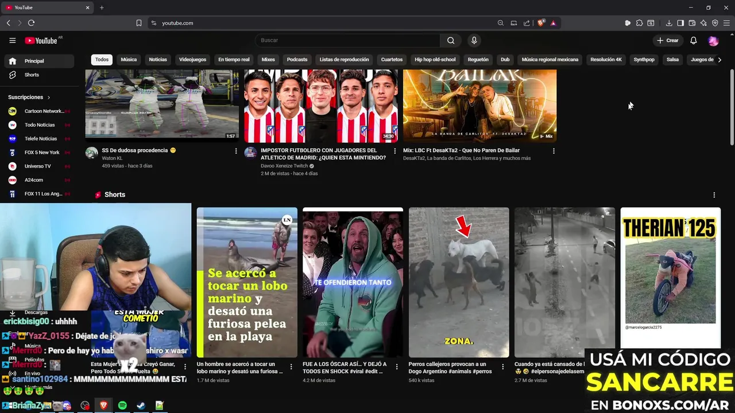The height and width of the screenshot is (413, 735).
Task: Click Davoo Xeneize channel avatar
Action: click(250, 153)
